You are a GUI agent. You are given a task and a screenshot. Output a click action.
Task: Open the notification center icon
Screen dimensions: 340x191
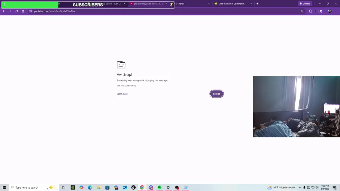pyautogui.click(x=334, y=188)
